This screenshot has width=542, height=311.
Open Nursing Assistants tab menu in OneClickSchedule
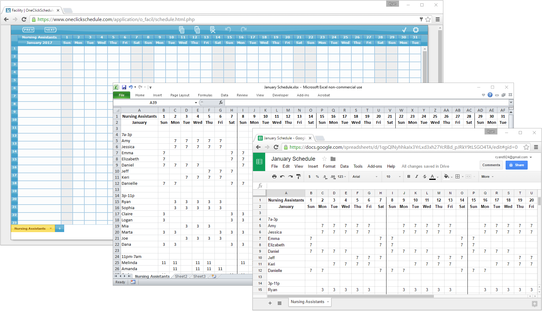tap(51, 228)
